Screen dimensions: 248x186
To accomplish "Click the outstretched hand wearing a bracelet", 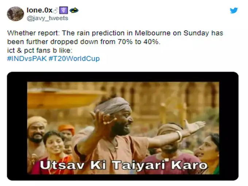I will pyautogui.click(x=194, y=127).
